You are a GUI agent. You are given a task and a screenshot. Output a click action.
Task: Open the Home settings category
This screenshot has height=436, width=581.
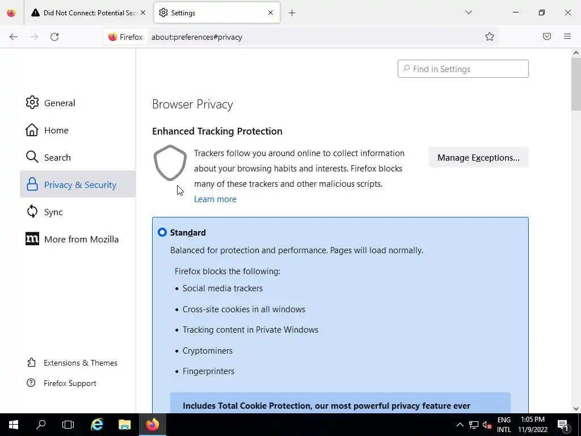(x=78, y=130)
